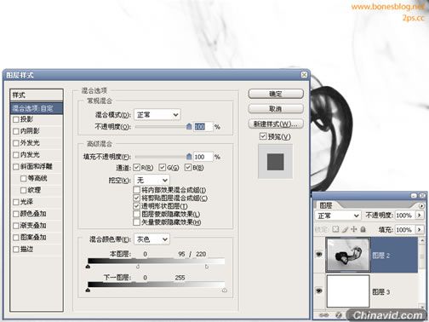Image resolution: width=429 pixels, height=322 pixels.
Task: Click 本图层 black point slider handle
Action: (x=88, y=267)
